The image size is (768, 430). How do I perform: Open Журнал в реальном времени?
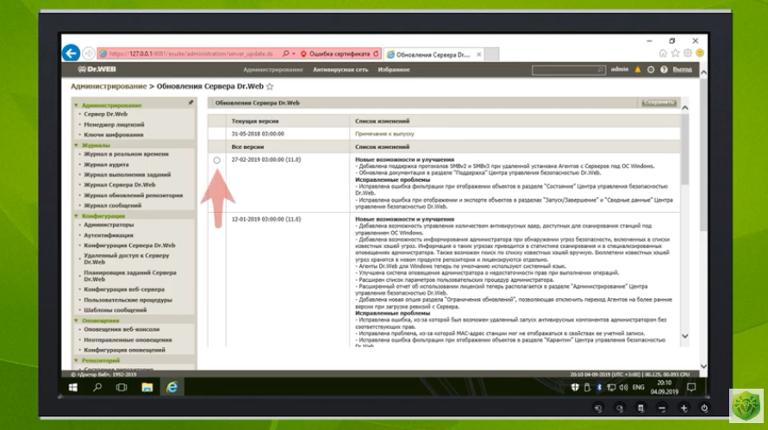126,153
